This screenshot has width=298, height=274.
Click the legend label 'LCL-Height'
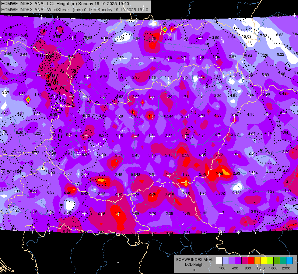(x=195, y=265)
